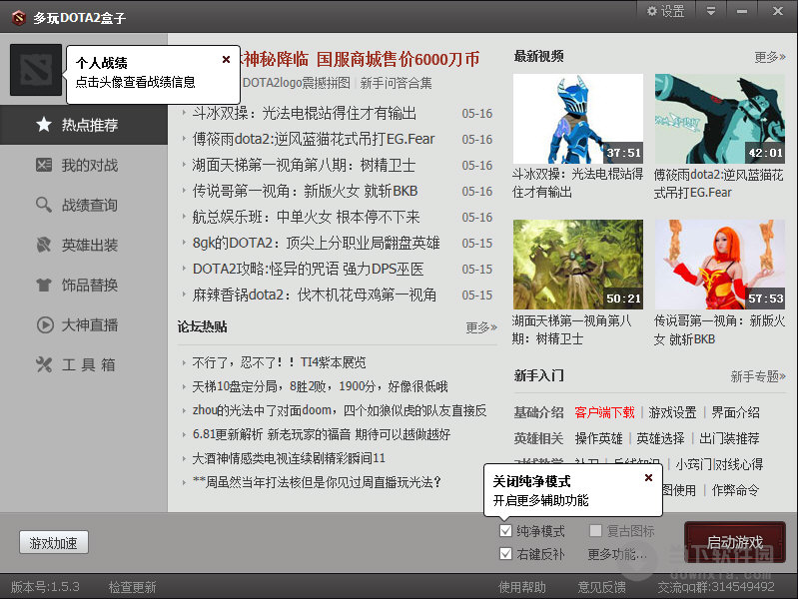The height and width of the screenshot is (599, 798).
Task: Toggle the 右键反补 checkbox
Action: 505,554
